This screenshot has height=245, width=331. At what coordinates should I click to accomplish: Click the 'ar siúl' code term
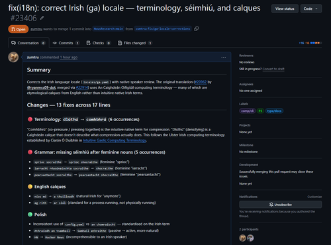point(60,203)
